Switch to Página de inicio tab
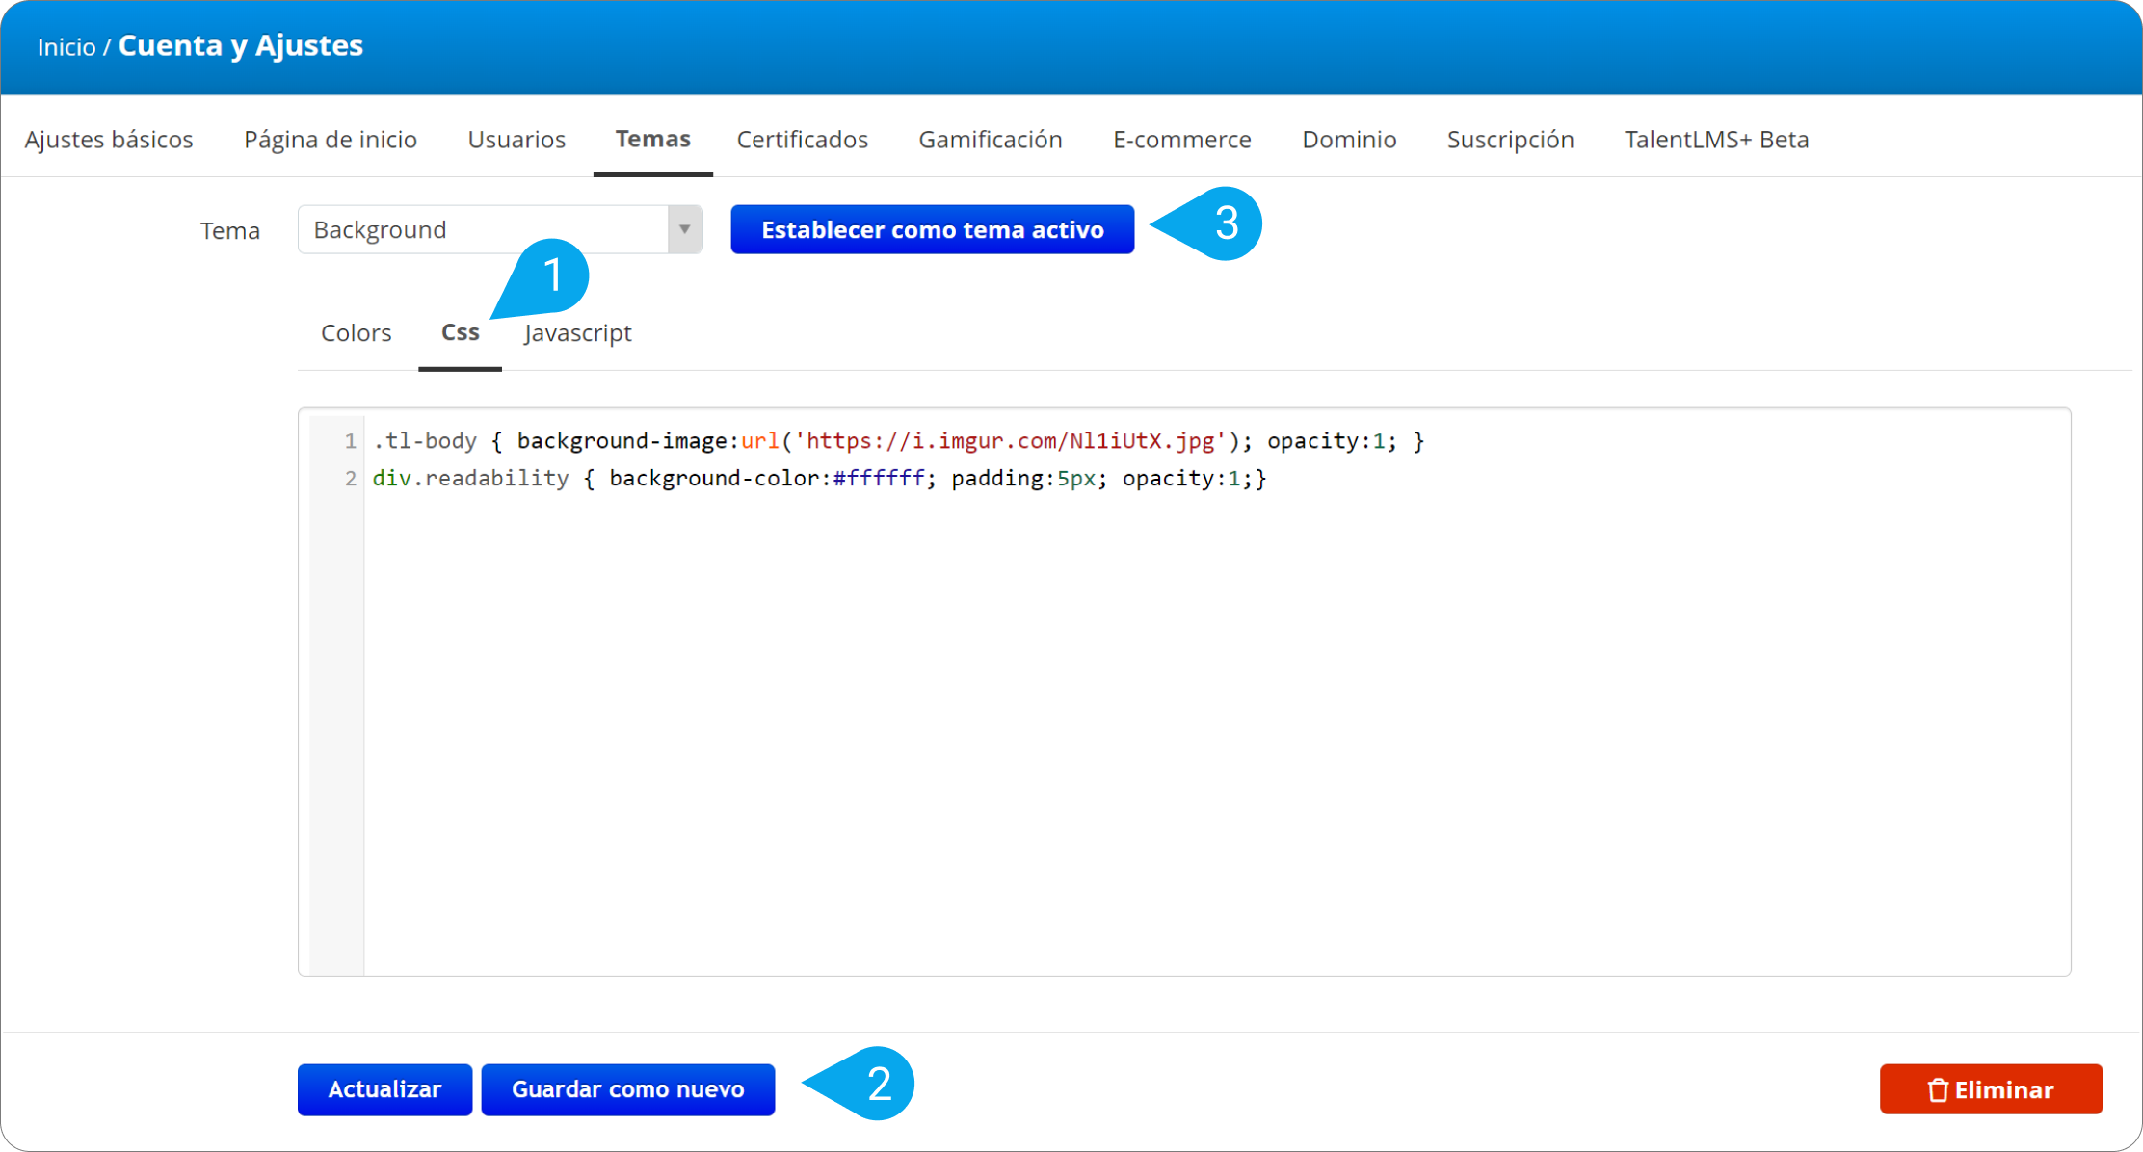The height and width of the screenshot is (1152, 2143). pyautogui.click(x=330, y=139)
